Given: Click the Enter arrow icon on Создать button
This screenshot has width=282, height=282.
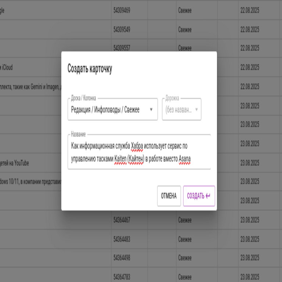Looking at the screenshot, I should coord(208,196).
